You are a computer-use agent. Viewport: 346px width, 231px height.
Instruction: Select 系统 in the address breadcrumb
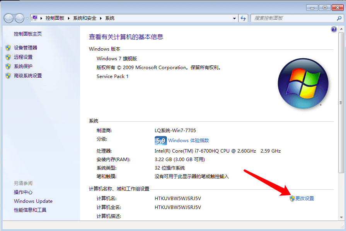tap(110, 18)
